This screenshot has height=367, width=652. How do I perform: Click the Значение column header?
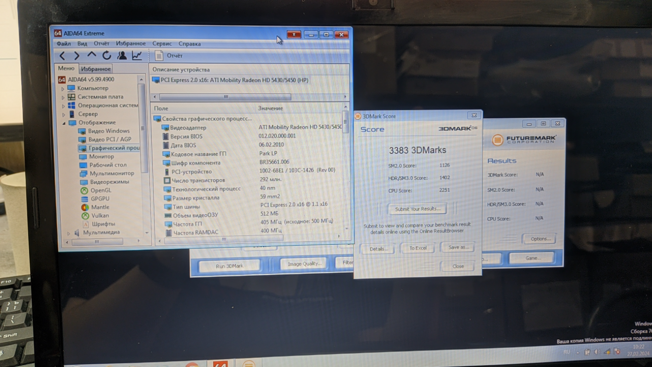(x=270, y=108)
